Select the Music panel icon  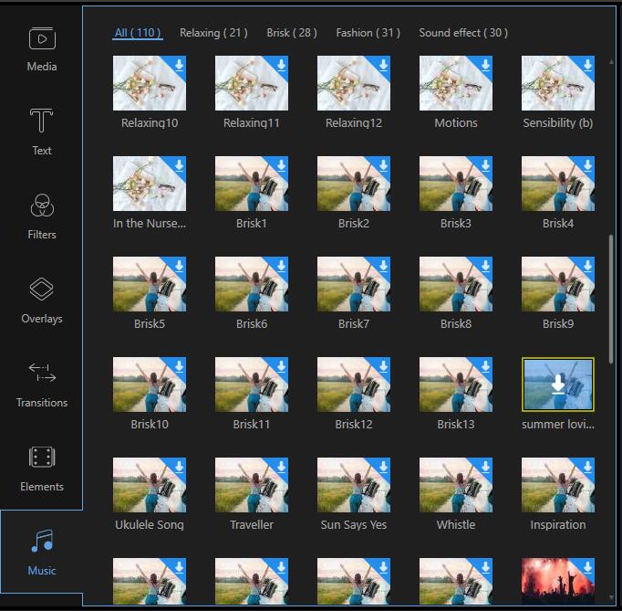[x=42, y=541]
